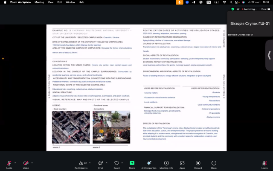The height and width of the screenshot is (171, 273).
Task: Expand video options arrow next to Video
Action: click(x=32, y=162)
